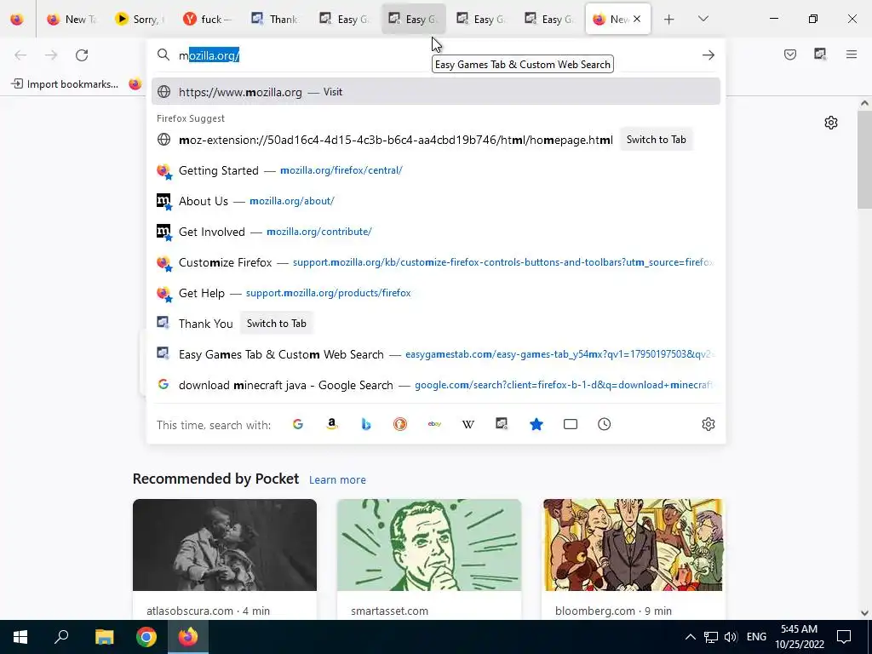Go forward to next page
The image size is (872, 654).
click(x=51, y=55)
